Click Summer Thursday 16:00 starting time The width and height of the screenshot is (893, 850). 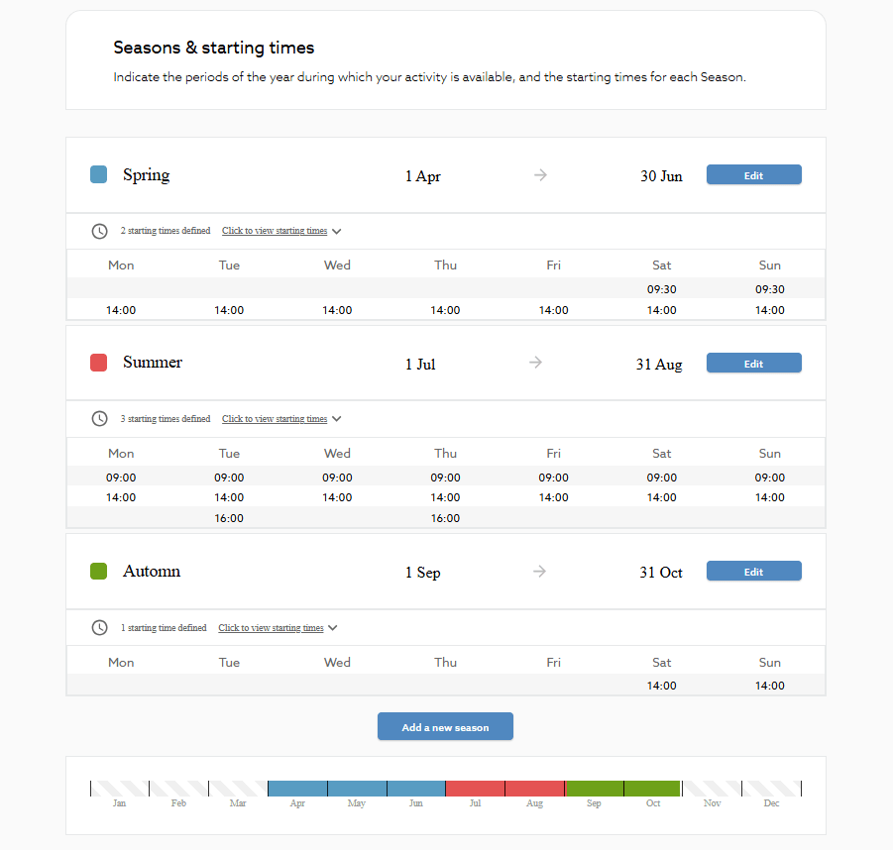click(x=445, y=518)
